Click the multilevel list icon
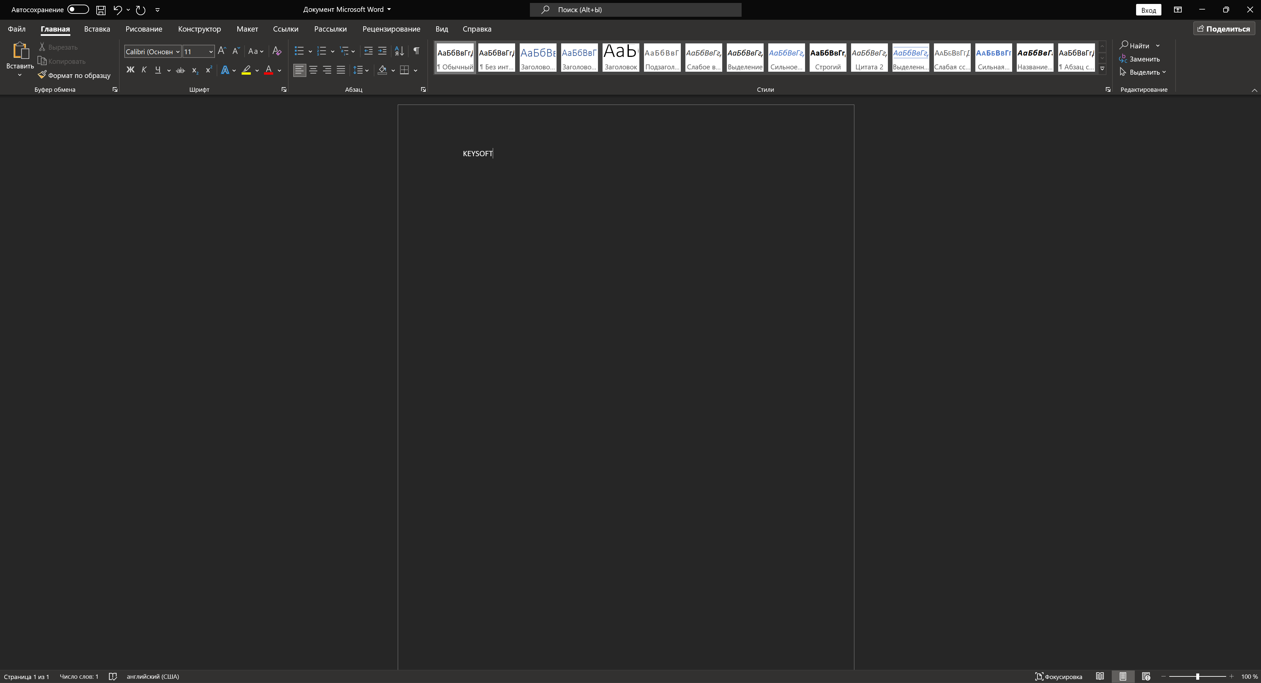This screenshot has width=1261, height=683. 344,51
